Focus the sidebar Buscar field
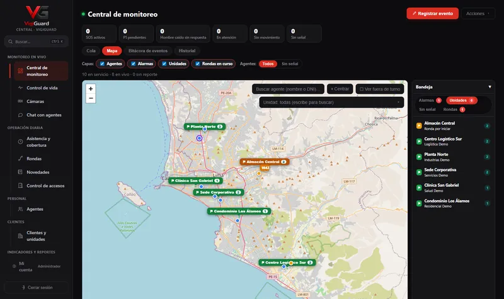Screen dimensions: 504x299 coord(37,42)
